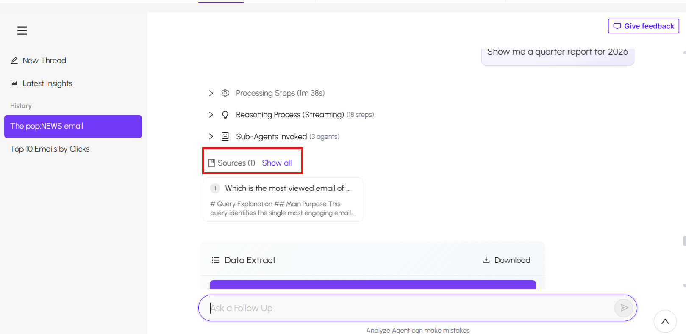Screen dimensions: 686x334
Task: Expand Sub-Agents Invoked chevron
Action: click(211, 136)
